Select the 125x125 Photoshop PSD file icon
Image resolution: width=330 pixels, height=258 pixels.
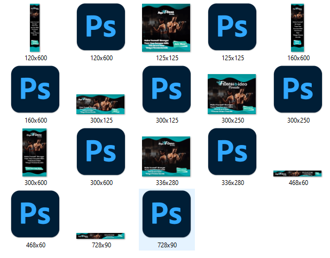[232, 27]
